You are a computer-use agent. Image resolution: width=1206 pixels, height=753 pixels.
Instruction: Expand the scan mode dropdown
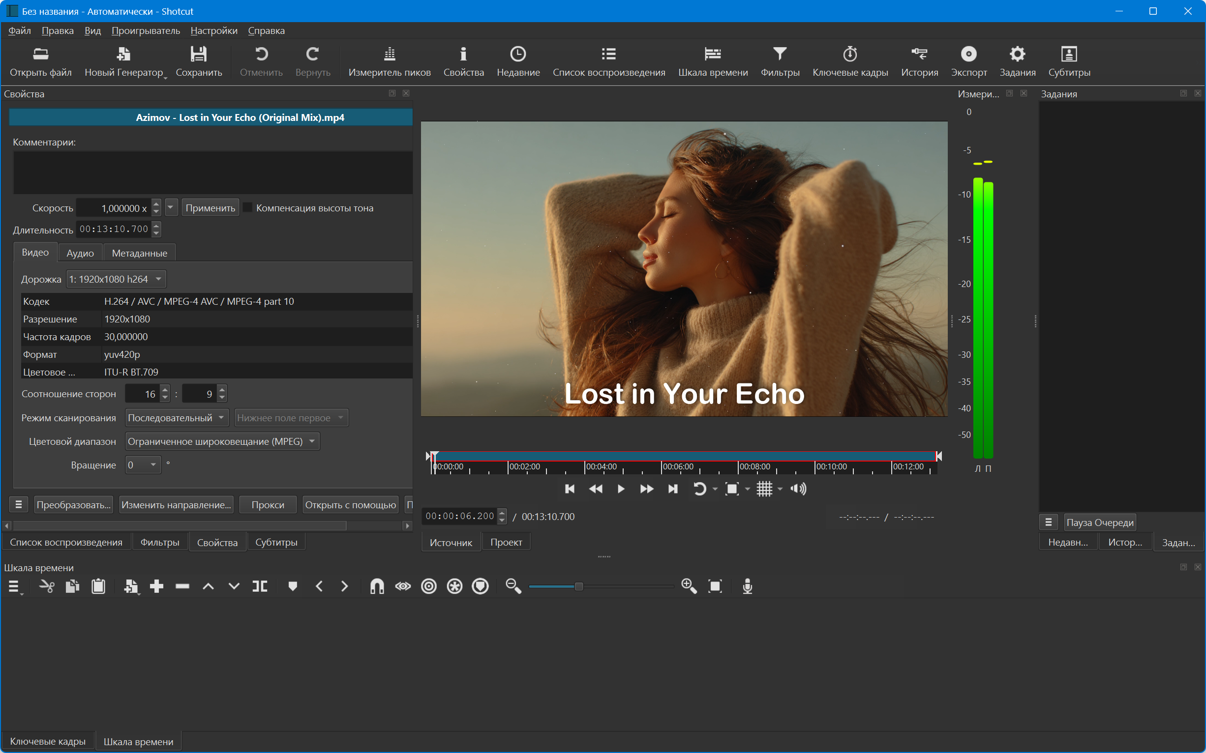pyautogui.click(x=177, y=417)
